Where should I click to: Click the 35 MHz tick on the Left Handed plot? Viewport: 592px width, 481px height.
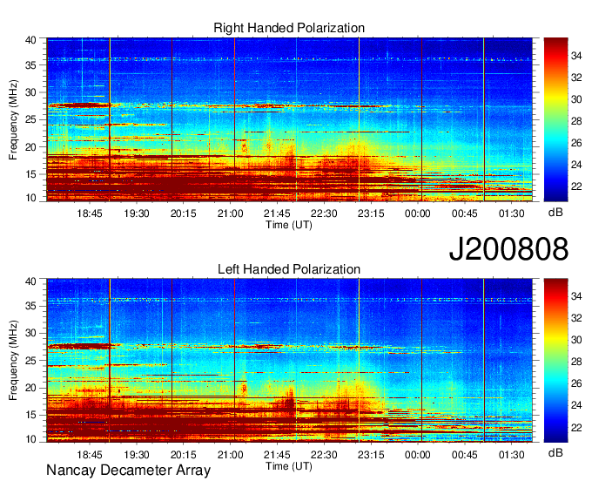[x=30, y=306]
